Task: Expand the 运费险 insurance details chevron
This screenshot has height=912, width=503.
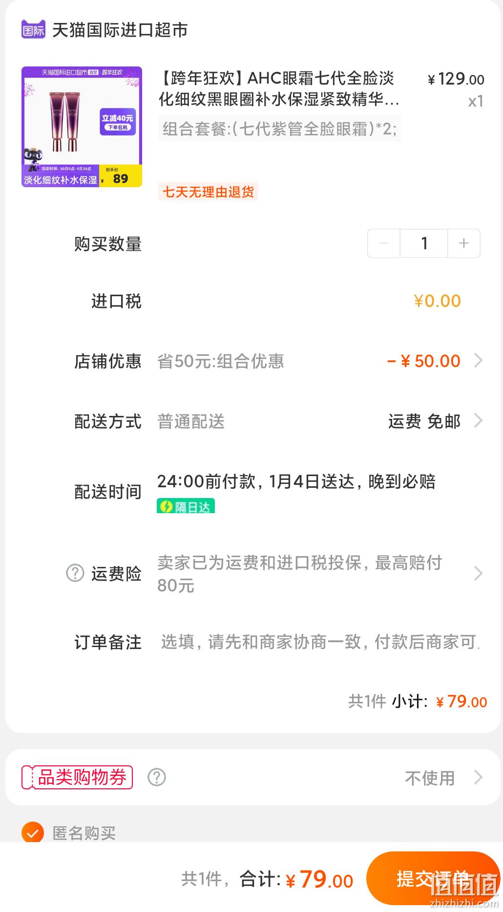Action: pyautogui.click(x=479, y=573)
